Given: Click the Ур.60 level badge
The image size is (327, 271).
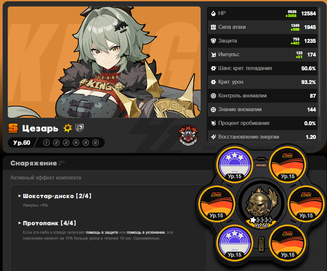Looking at the screenshot, I should pos(22,143).
